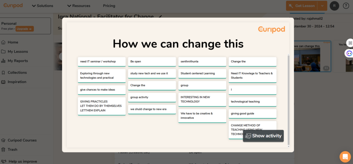The height and width of the screenshot is (164, 353).
Task: Click the blue robot assistant icon
Action: (x=349, y=53)
